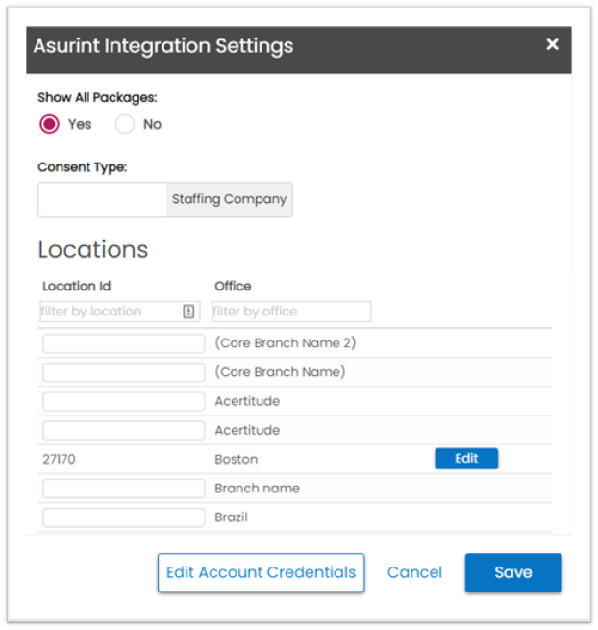Image resolution: width=598 pixels, height=630 pixels.
Task: Click the 27170 location id value
Action: point(59,459)
